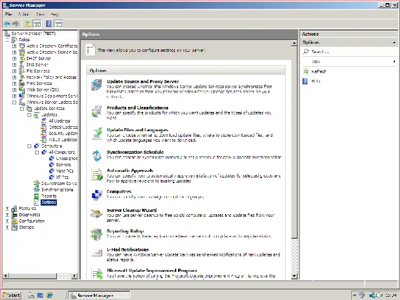The height and width of the screenshot is (300, 400).
Task: Select All Updates in the tree
Action: [x=59, y=121]
